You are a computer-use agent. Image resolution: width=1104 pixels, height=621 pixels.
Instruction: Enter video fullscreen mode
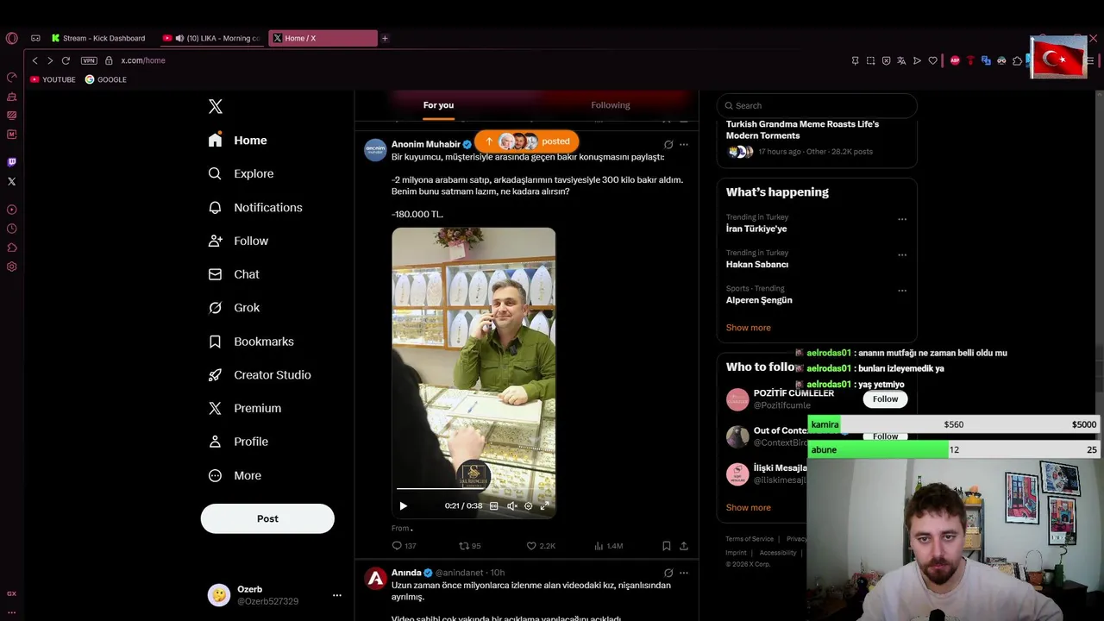click(x=544, y=506)
